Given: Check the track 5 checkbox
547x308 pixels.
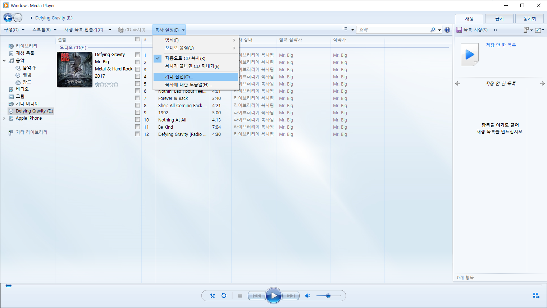Looking at the screenshot, I should (137, 84).
